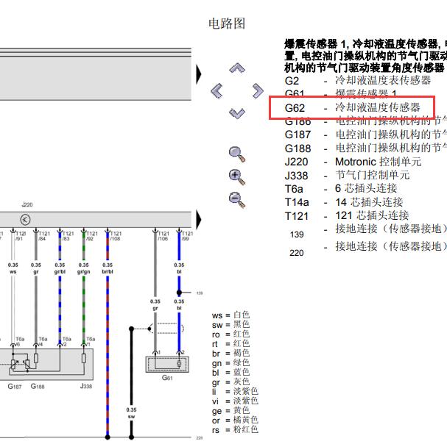Image resolution: width=447 pixels, height=444 pixels.
Task: Click the up arrow navigation icon
Action: (237, 68)
